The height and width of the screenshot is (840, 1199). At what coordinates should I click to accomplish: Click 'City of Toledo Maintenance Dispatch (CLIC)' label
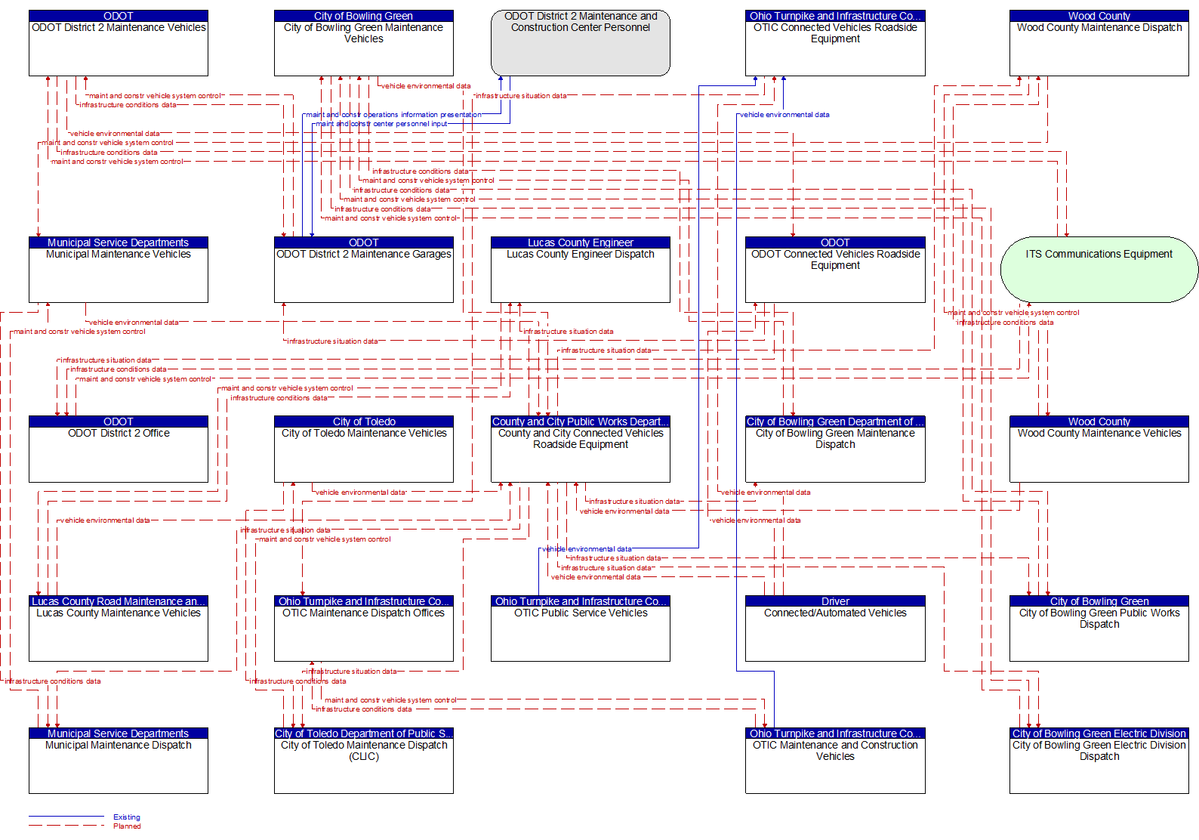pos(364,751)
